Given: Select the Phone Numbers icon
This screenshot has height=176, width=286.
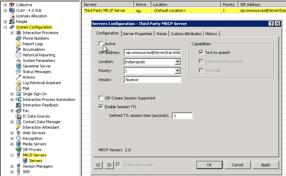Looking at the screenshot, I should click(18, 38).
